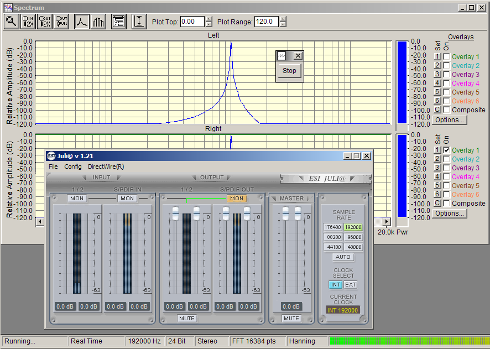Increase Plot Top with up arrow
Image resolution: width=490 pixels, height=349 pixels.
click(208, 19)
